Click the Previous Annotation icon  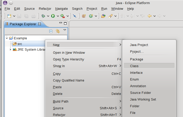pos(132,16)
